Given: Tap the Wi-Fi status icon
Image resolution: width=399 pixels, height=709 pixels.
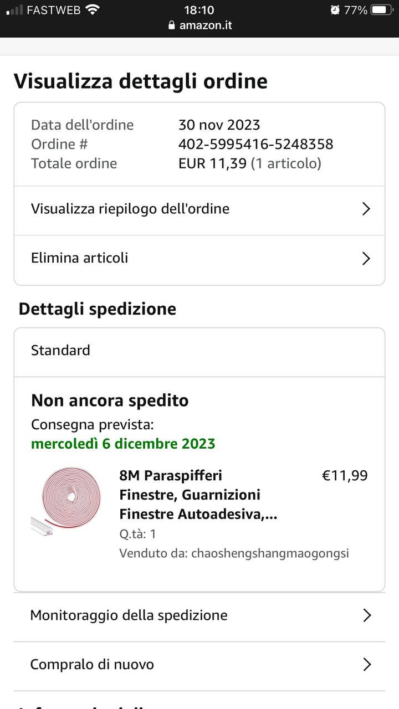Looking at the screenshot, I should pyautogui.click(x=93, y=9).
